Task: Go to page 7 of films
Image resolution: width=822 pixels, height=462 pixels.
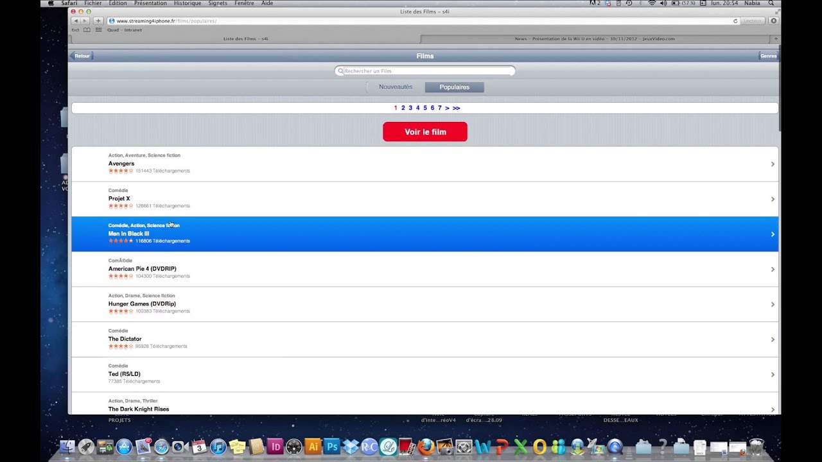Action: click(440, 108)
